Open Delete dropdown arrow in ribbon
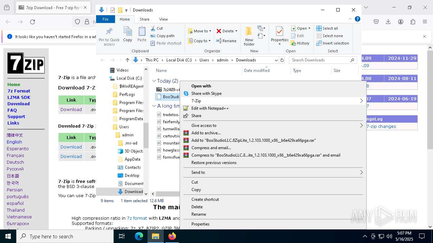The height and width of the screenshot is (243, 433). pyautogui.click(x=236, y=31)
